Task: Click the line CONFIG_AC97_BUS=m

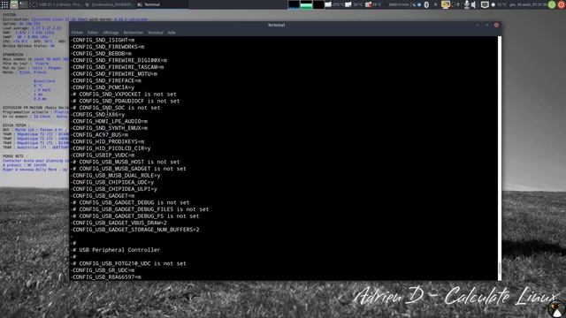Action: pos(99,135)
